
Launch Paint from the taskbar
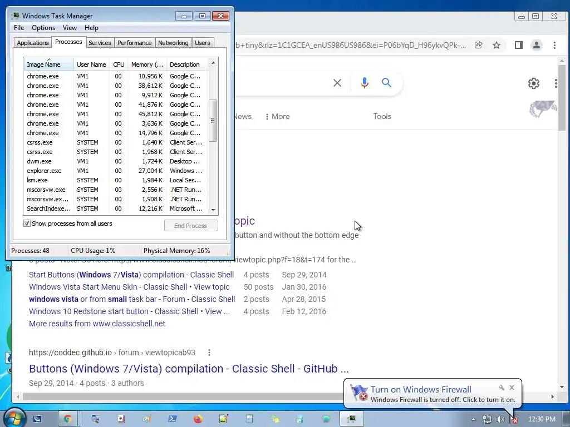coord(147,419)
